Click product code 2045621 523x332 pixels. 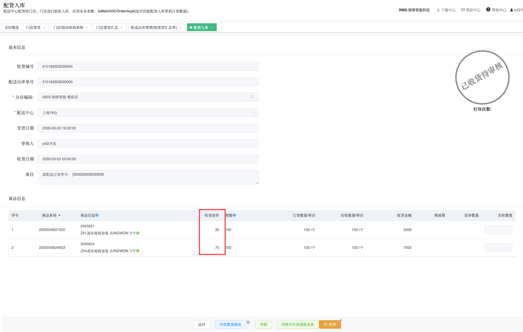pos(87,226)
